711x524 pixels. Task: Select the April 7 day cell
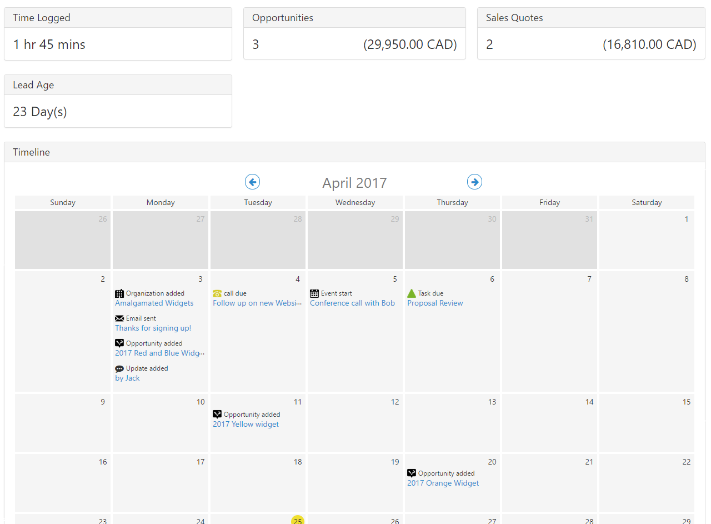(x=549, y=332)
